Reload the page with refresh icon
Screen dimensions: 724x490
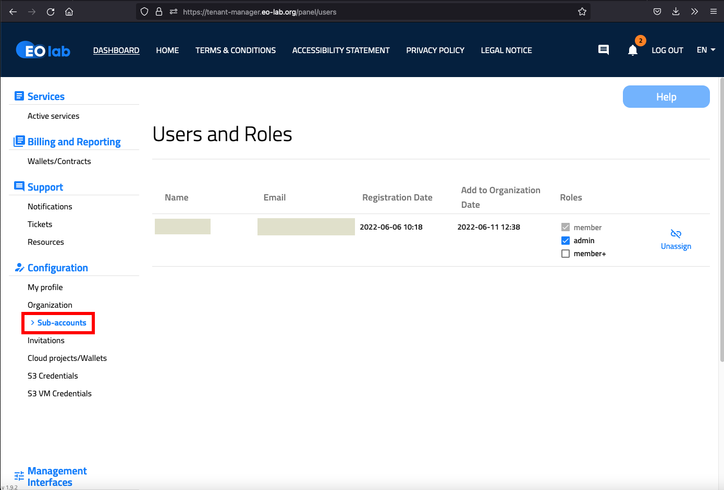pyautogui.click(x=51, y=11)
